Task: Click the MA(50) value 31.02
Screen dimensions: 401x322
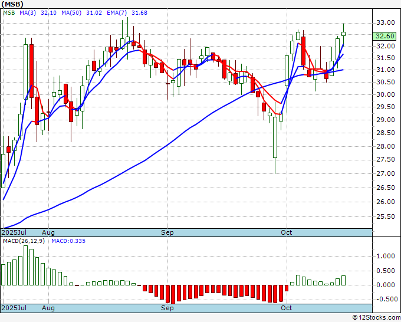Action: pos(94,12)
